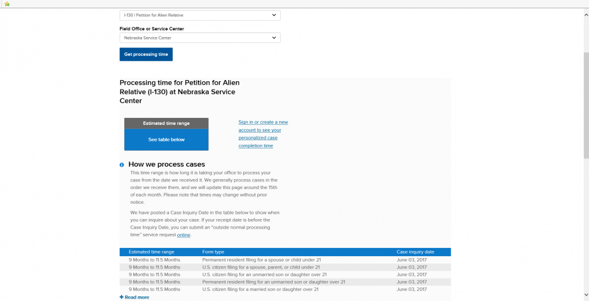Click the See table below box
Screen dimensions: 589x301
pyautogui.click(x=167, y=140)
